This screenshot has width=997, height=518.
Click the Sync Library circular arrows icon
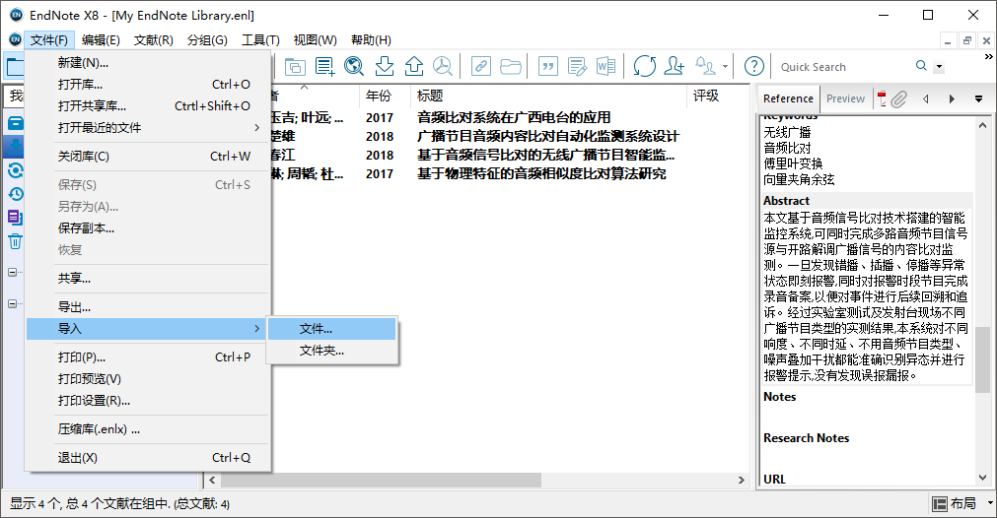645,66
